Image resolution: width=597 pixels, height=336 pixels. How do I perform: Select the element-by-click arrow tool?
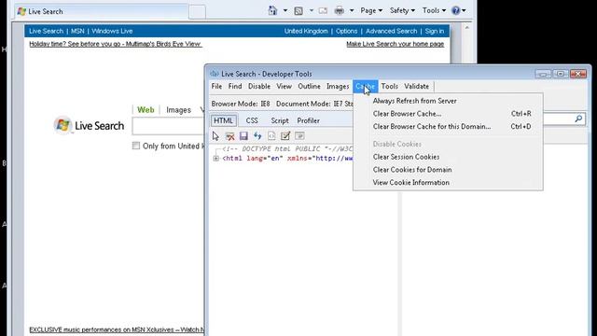[215, 136]
